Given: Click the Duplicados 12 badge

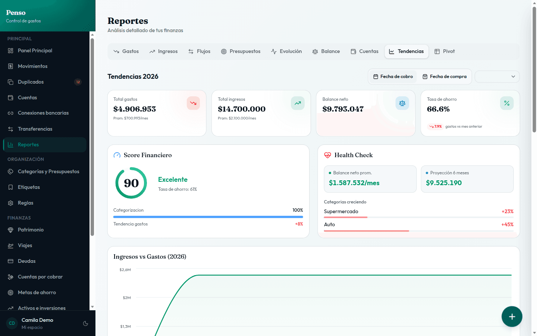Looking at the screenshot, I should click(78, 82).
